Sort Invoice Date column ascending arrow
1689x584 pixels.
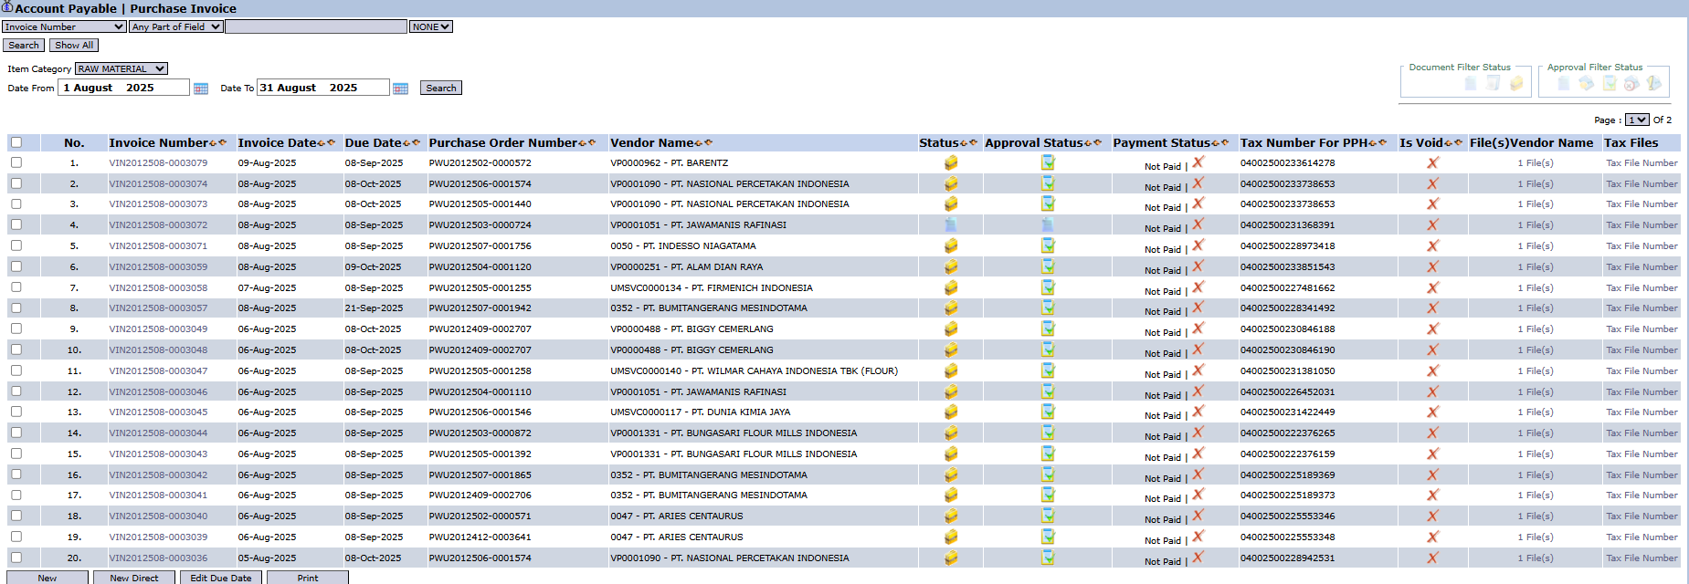click(x=321, y=143)
